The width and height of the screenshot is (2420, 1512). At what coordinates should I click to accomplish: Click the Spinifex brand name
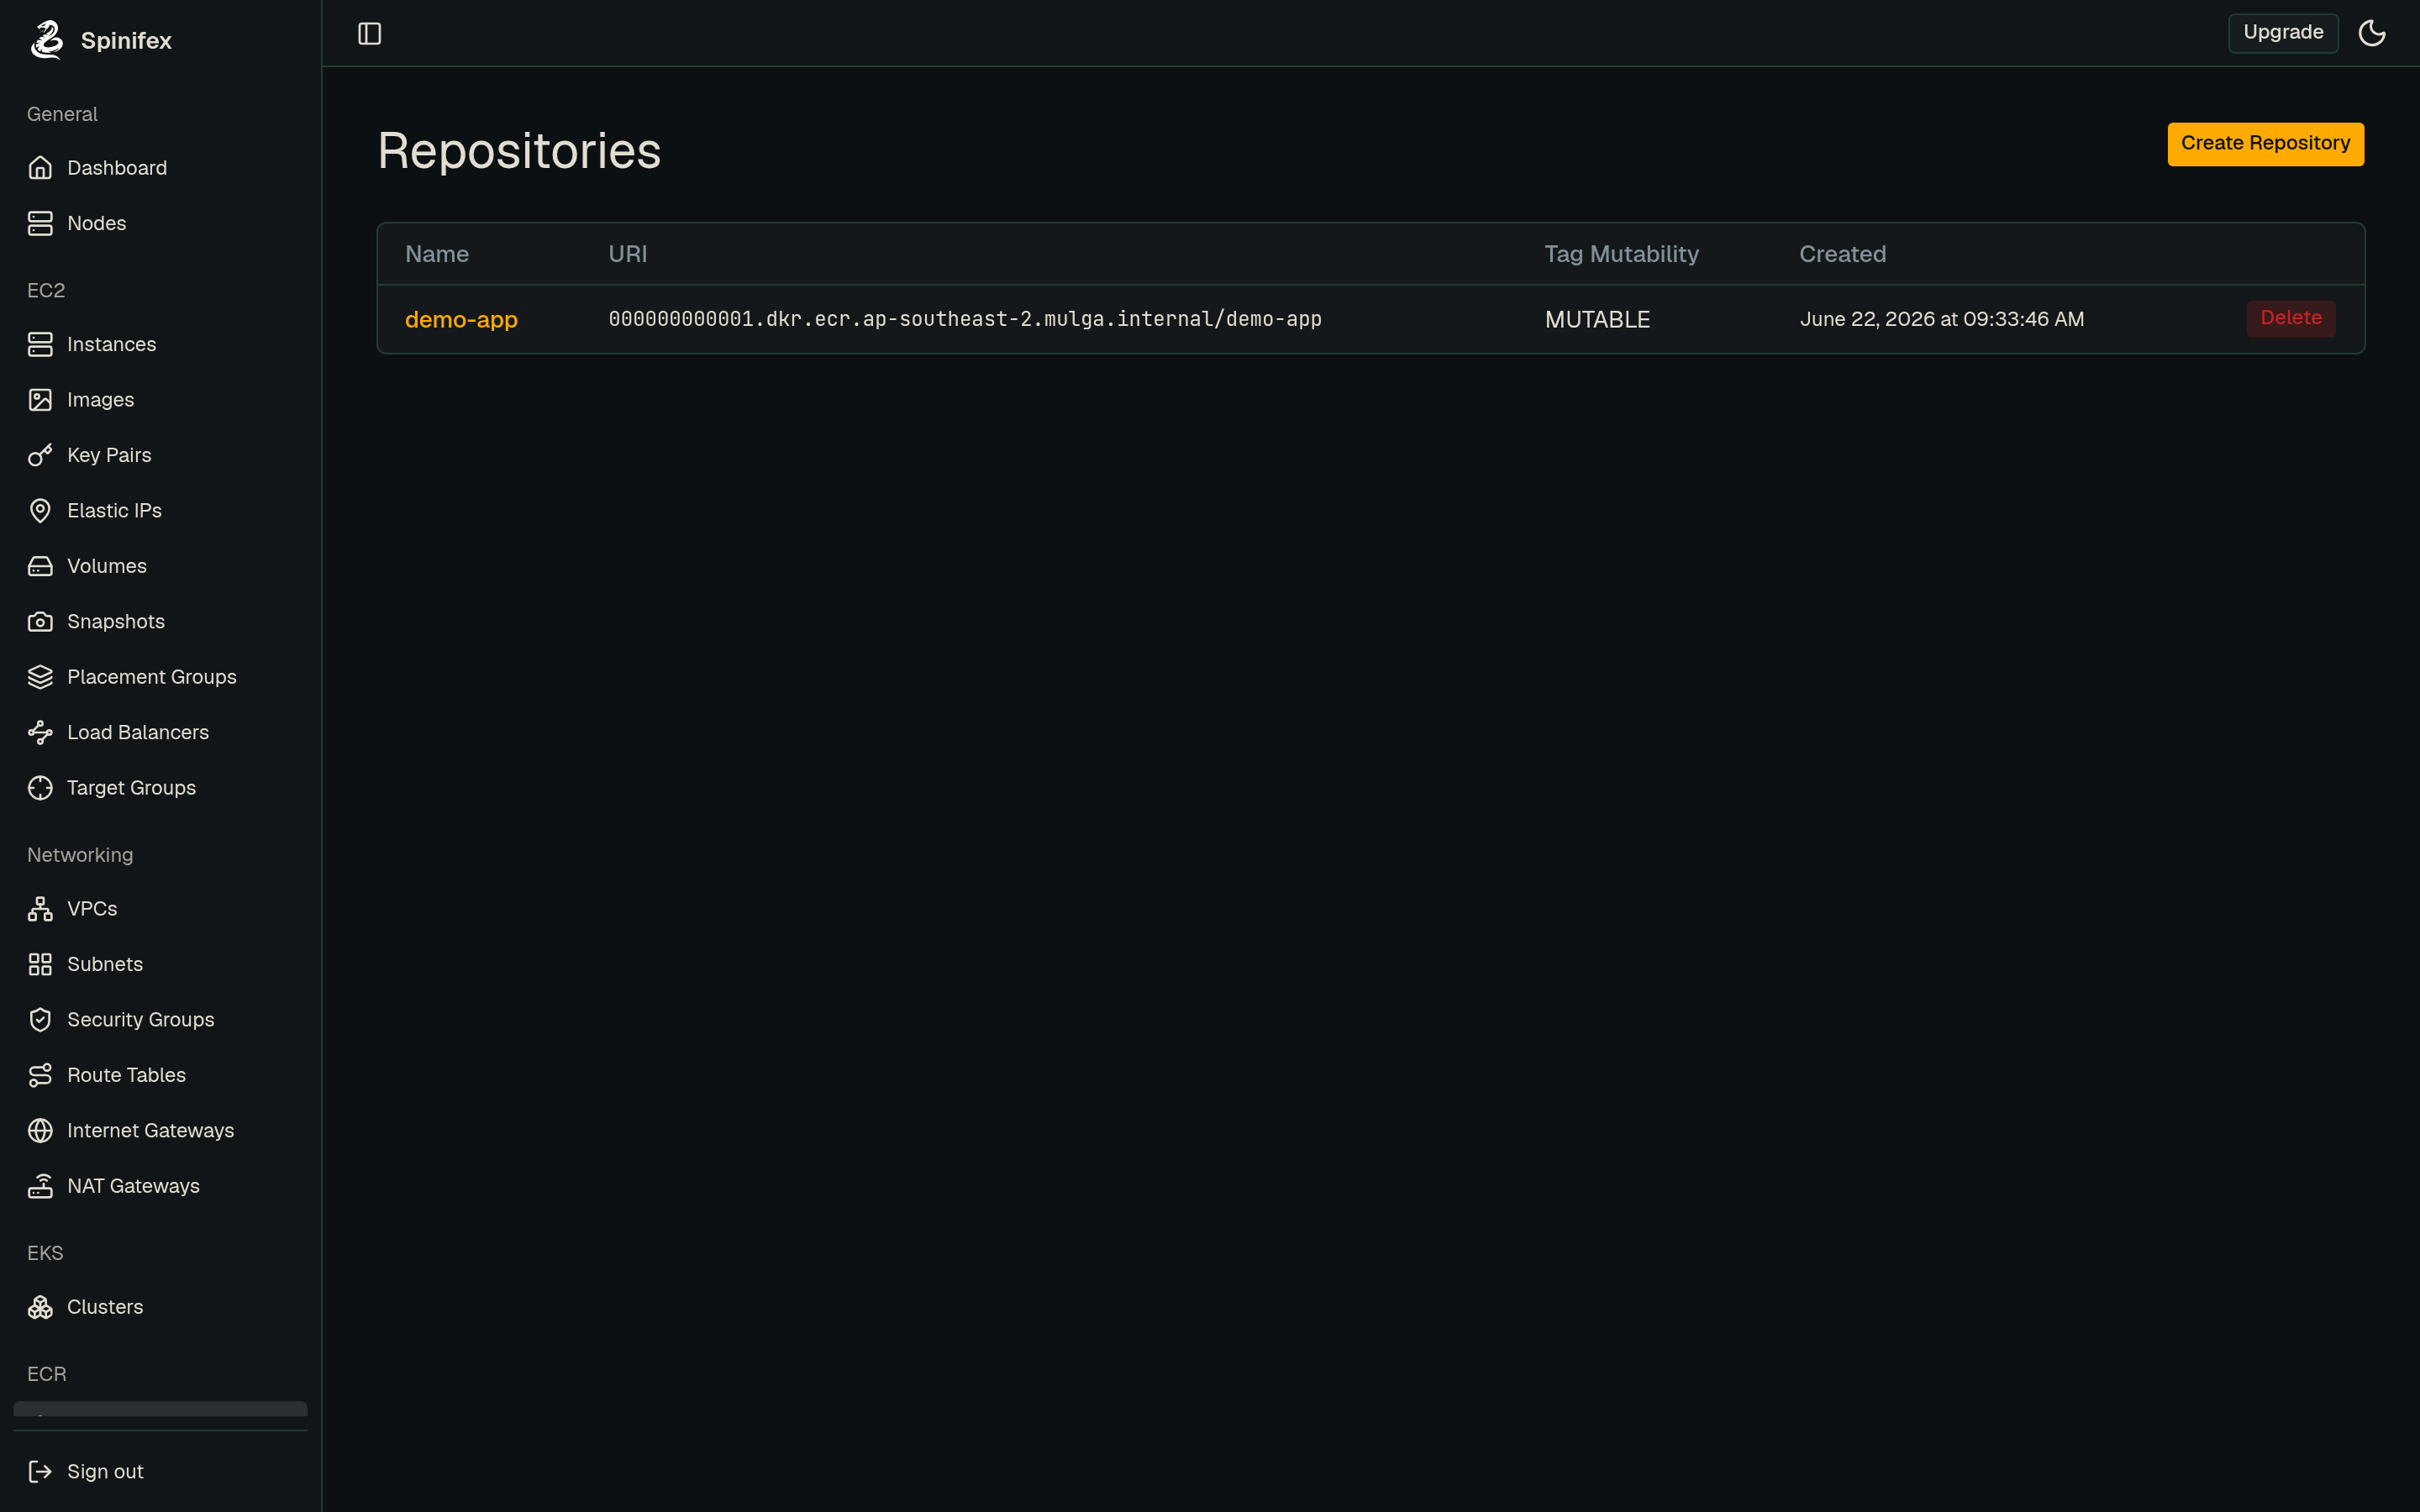tap(126, 41)
